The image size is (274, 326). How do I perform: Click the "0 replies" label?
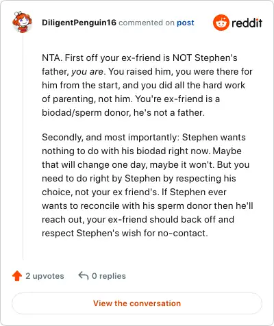point(109,276)
